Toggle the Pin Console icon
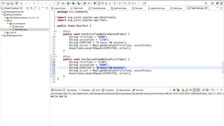Viewport: 224px width, 126px height. (x=203, y=90)
